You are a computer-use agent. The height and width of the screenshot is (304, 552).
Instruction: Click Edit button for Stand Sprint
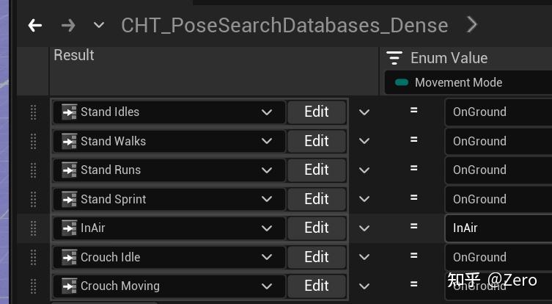(316, 199)
